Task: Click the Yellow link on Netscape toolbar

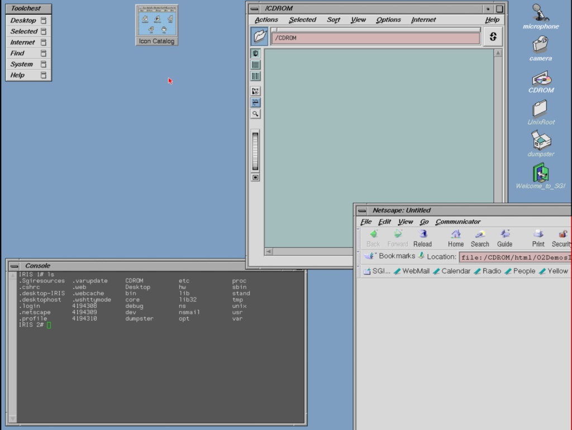Action: pyautogui.click(x=554, y=271)
